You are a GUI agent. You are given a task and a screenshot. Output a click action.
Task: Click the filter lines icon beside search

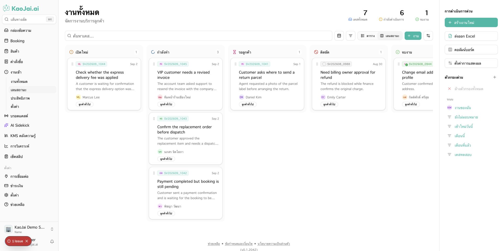pos(351,36)
